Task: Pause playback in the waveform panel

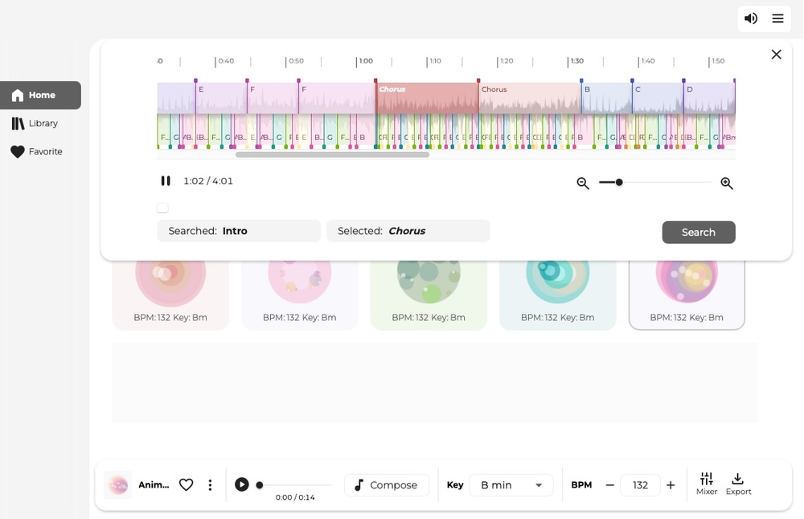Action: (x=166, y=181)
